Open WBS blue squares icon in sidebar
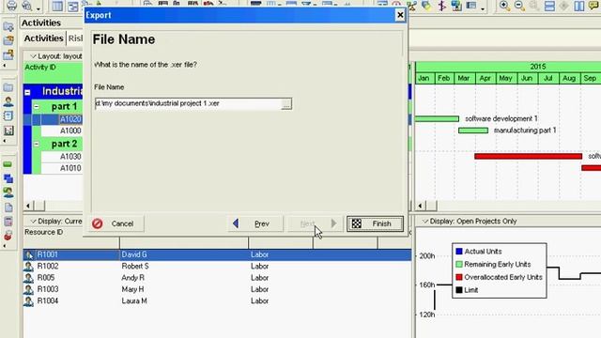Viewport: 601px width, 338px height. point(8,178)
